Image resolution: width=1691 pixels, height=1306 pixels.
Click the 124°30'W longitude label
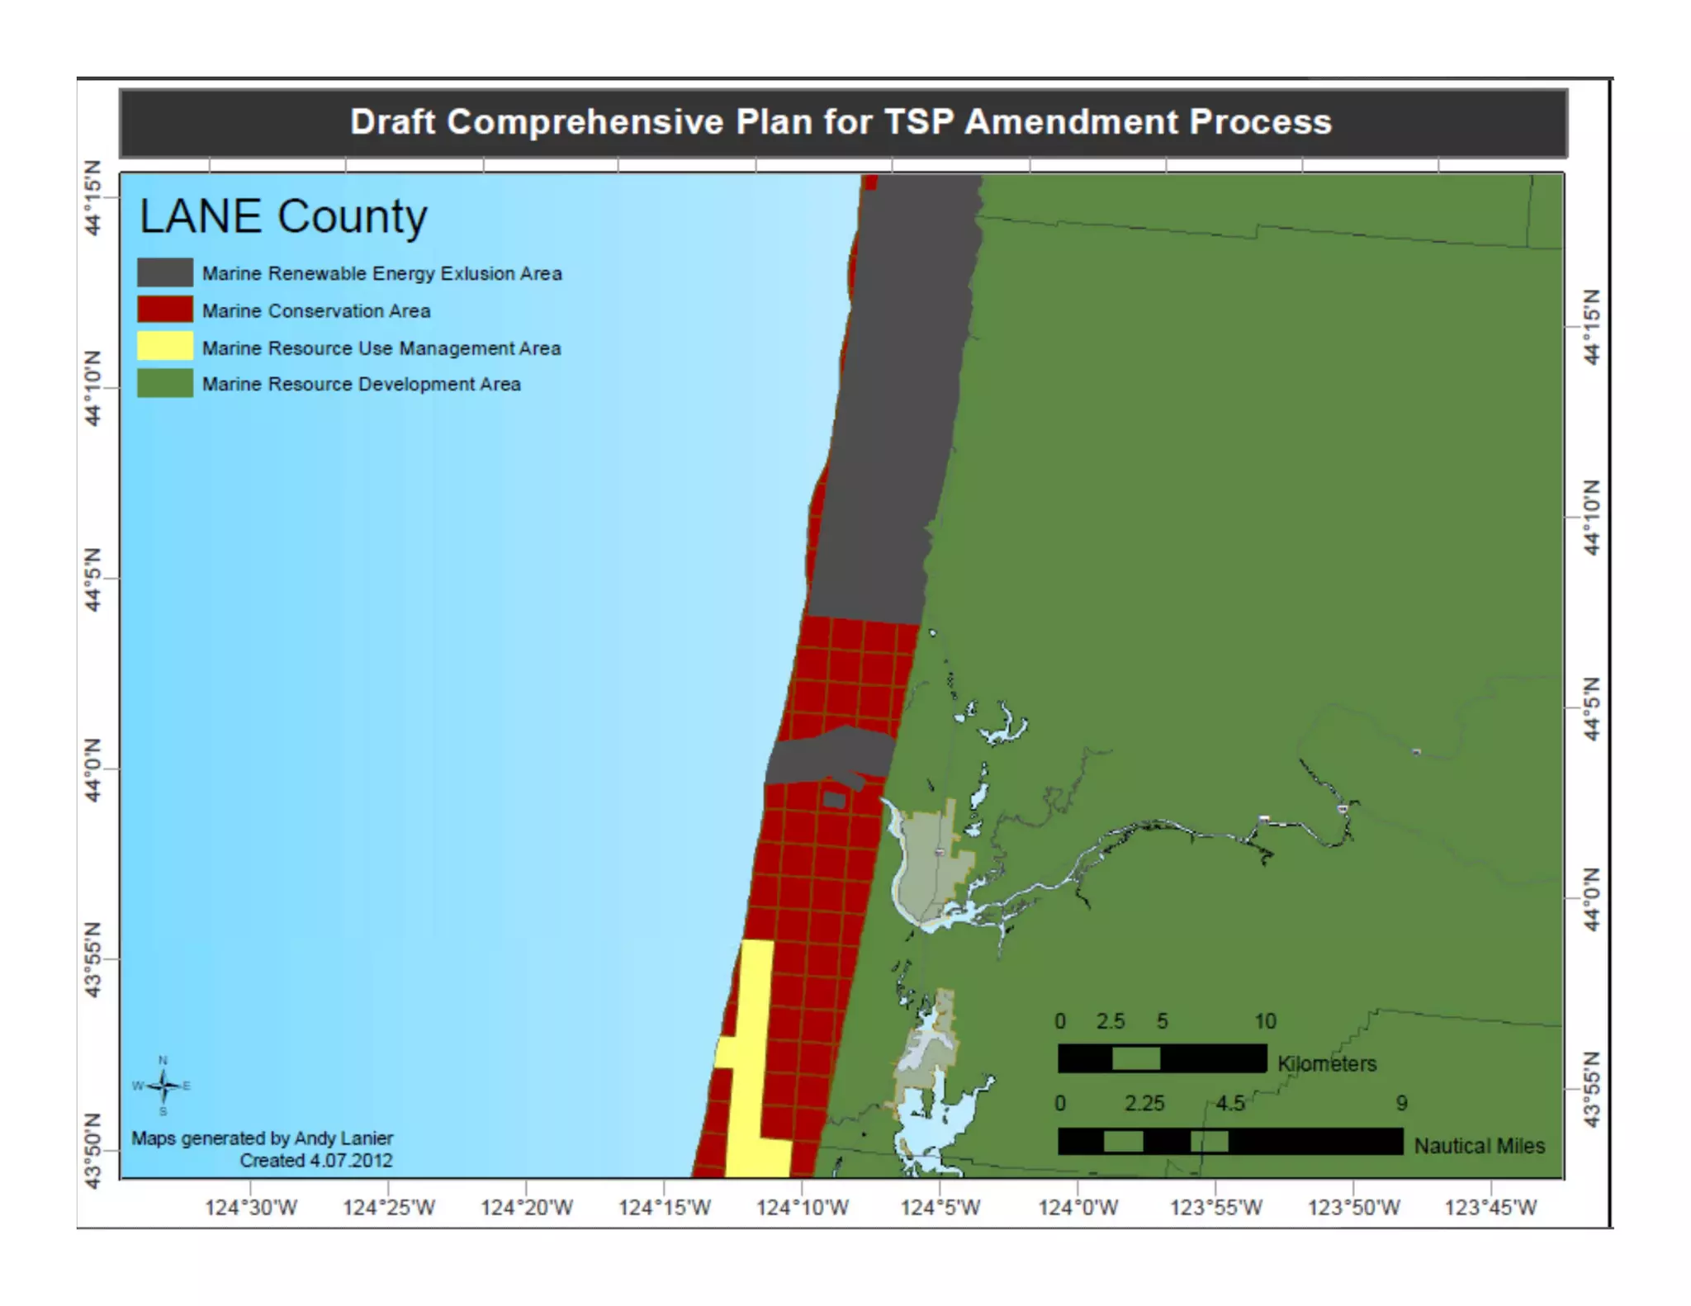point(251,1208)
